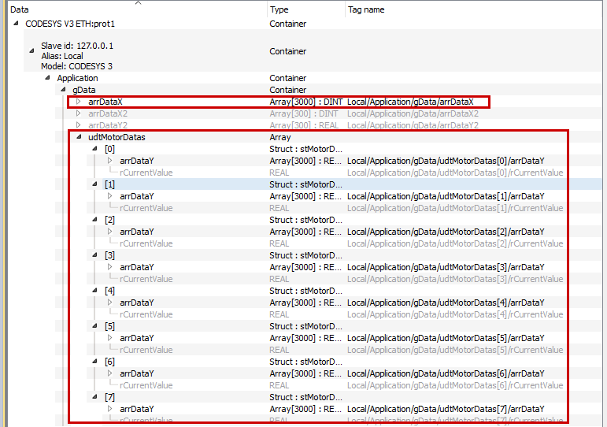Expand the arrDataX array node

point(79,102)
